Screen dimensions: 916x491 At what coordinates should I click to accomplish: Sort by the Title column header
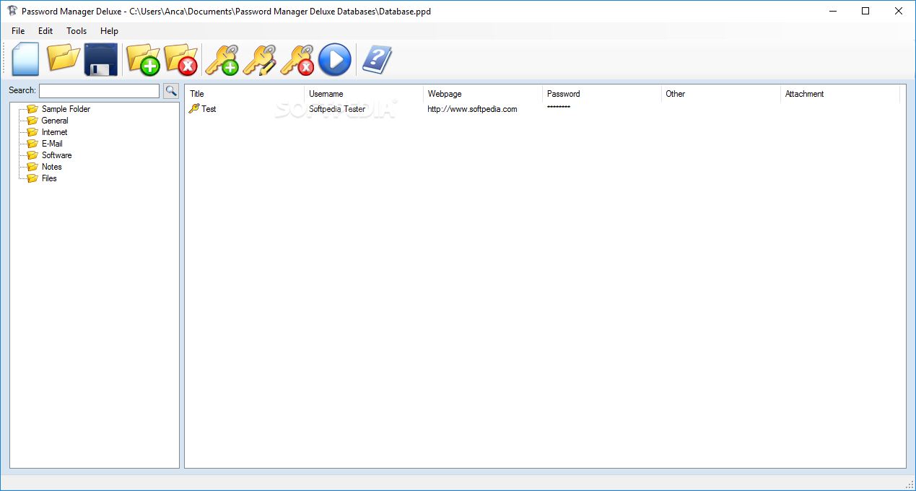point(245,94)
